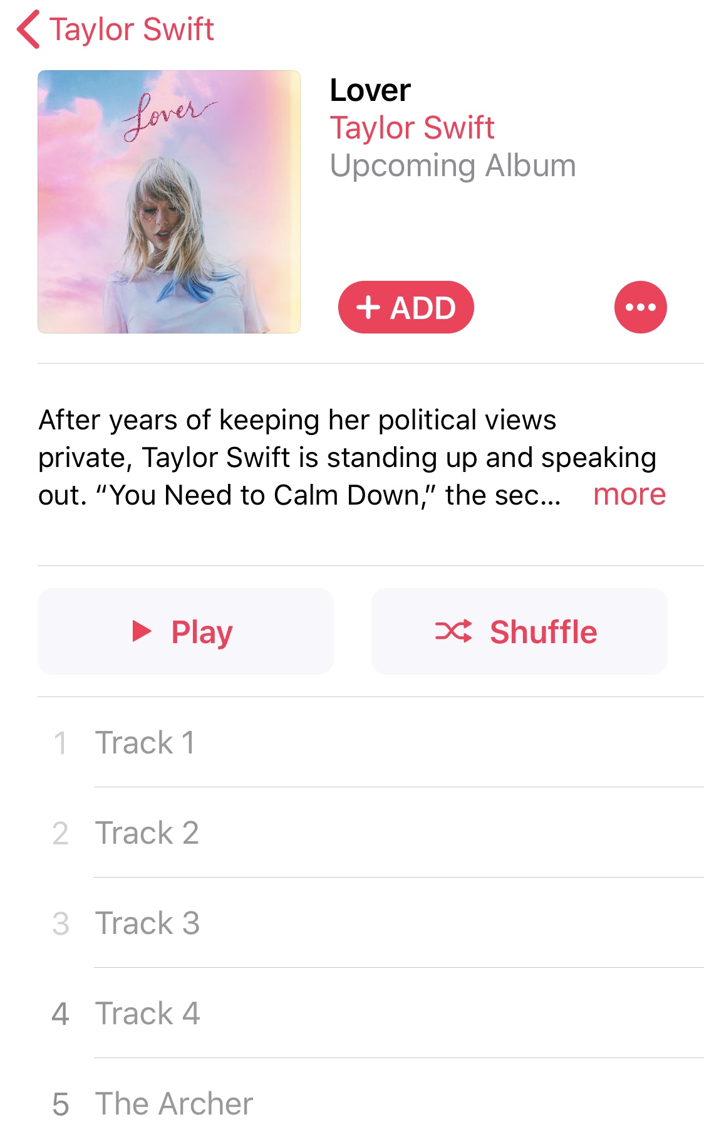
Task: Tap the plus ADD button
Action: (x=406, y=307)
